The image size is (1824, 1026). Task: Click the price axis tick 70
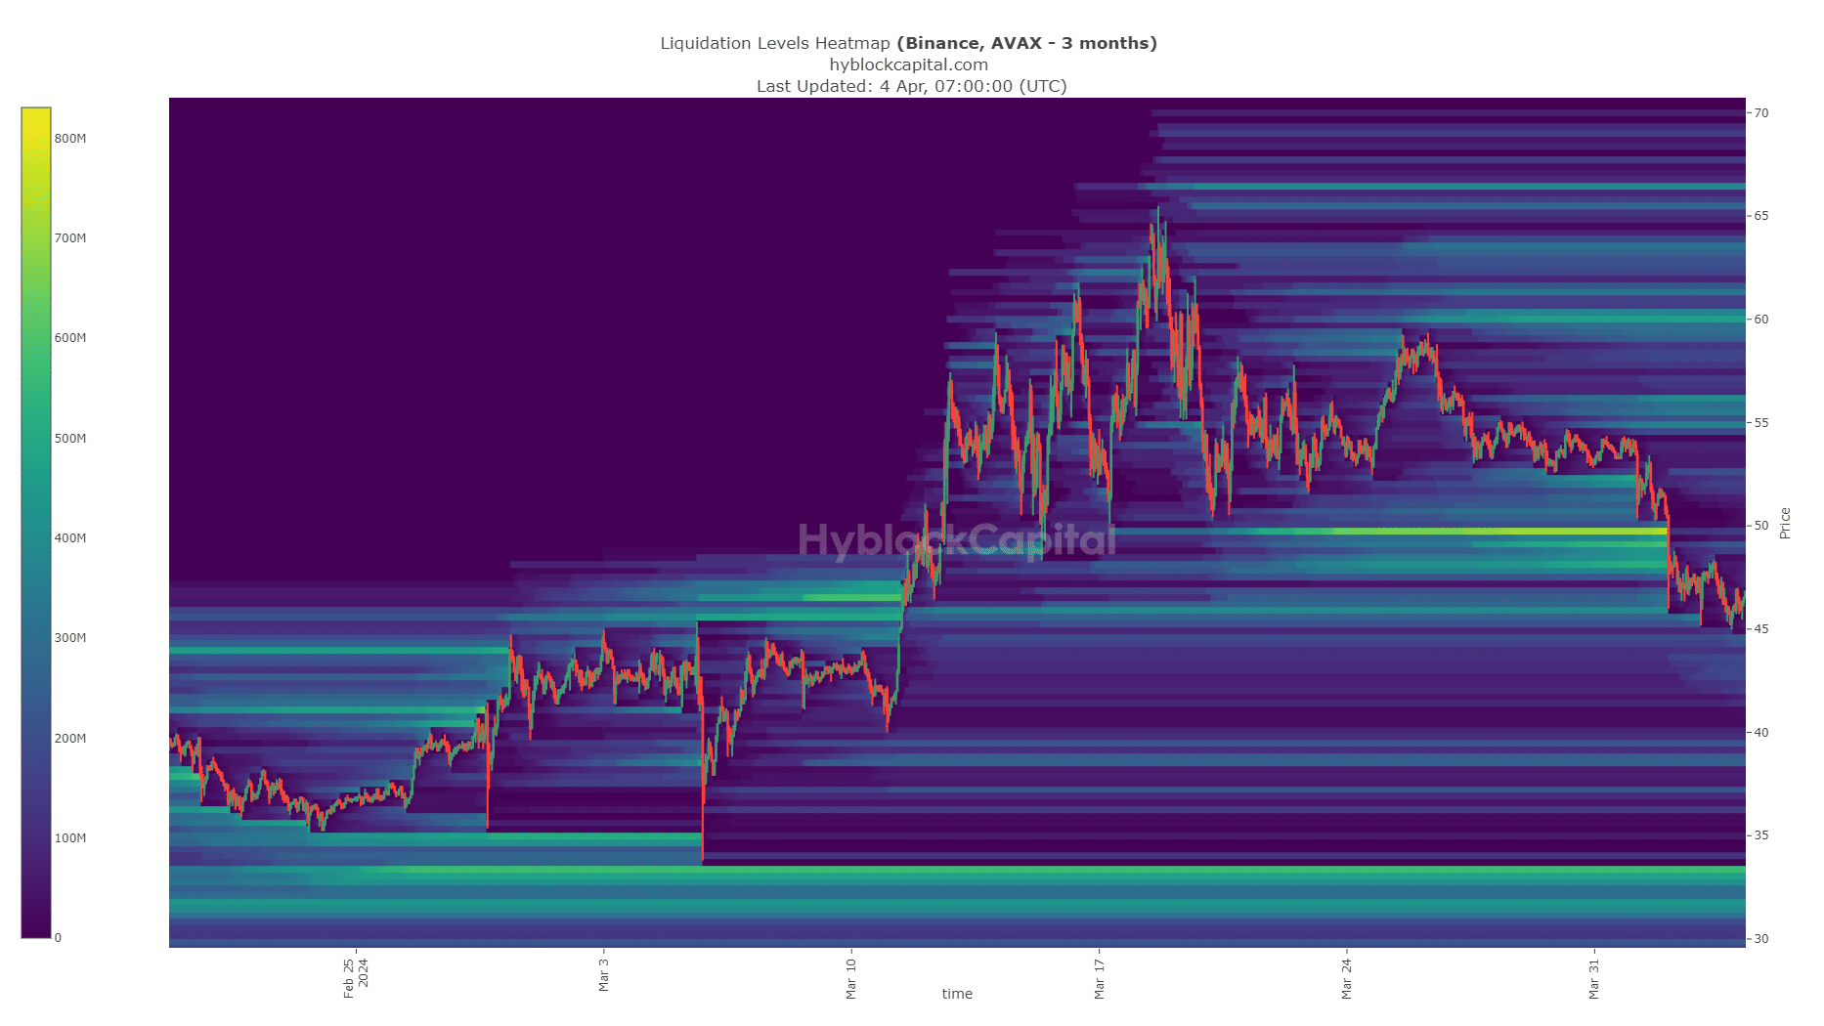[x=1760, y=113]
